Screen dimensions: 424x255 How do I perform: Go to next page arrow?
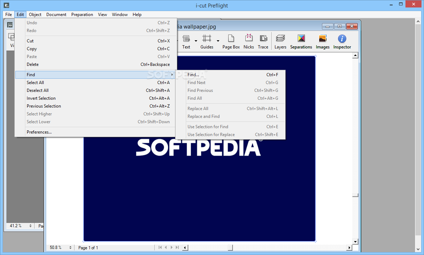pos(172,247)
